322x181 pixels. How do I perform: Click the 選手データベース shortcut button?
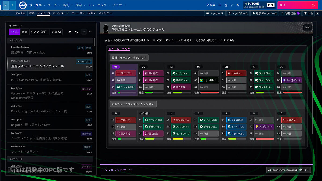click(x=264, y=13)
